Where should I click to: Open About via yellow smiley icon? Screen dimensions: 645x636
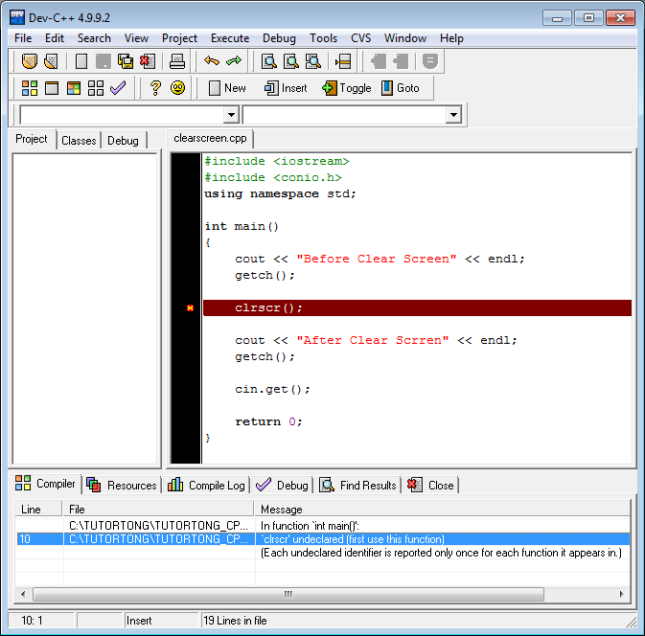coord(177,88)
